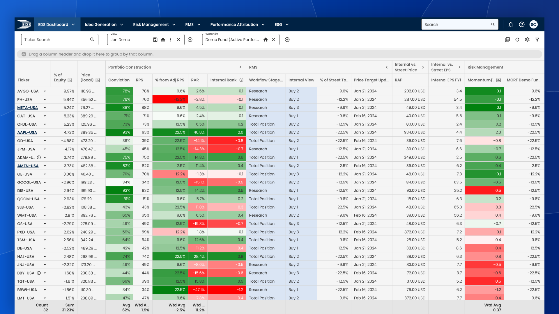The height and width of the screenshot is (314, 559).
Task: Expand Internal vs. Street EPS group
Action: click(x=459, y=67)
